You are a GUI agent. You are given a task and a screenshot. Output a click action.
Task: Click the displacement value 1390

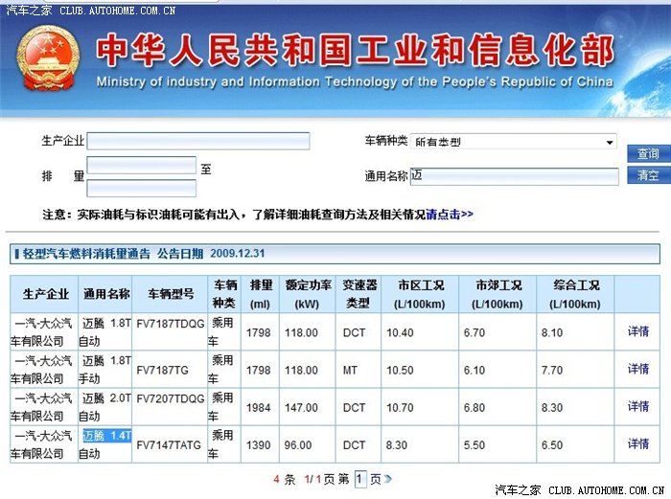(259, 445)
